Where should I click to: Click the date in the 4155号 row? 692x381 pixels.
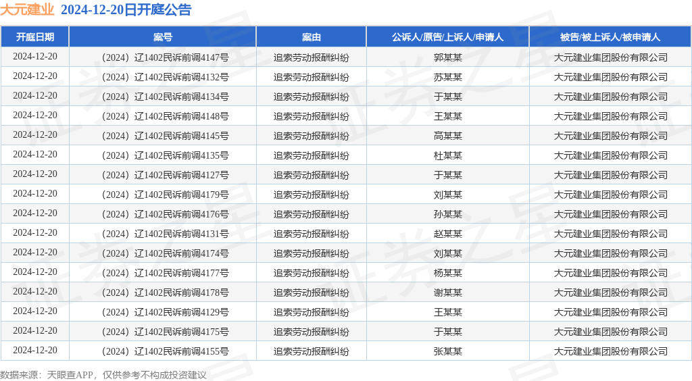coord(35,351)
